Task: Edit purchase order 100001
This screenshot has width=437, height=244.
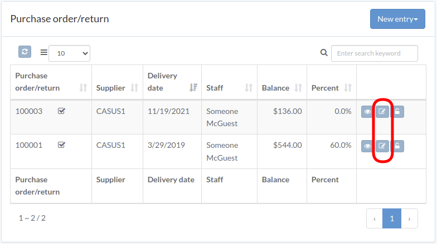Action: (382, 146)
